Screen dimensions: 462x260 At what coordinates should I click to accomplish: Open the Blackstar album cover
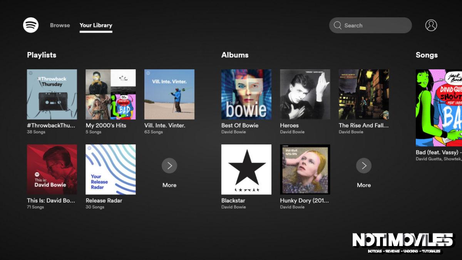246,169
